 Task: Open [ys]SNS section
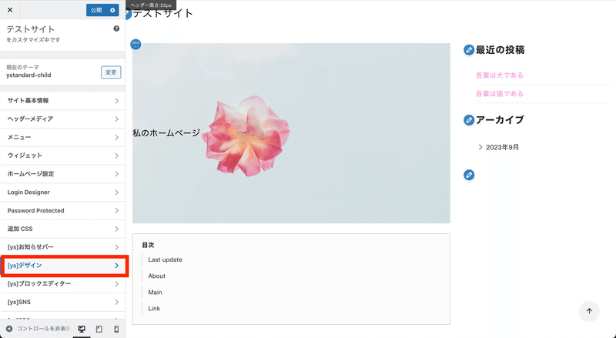(x=63, y=303)
